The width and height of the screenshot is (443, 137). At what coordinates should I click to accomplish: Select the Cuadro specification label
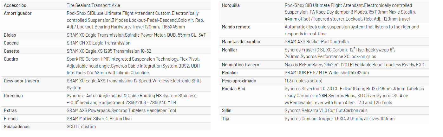coord(11,59)
